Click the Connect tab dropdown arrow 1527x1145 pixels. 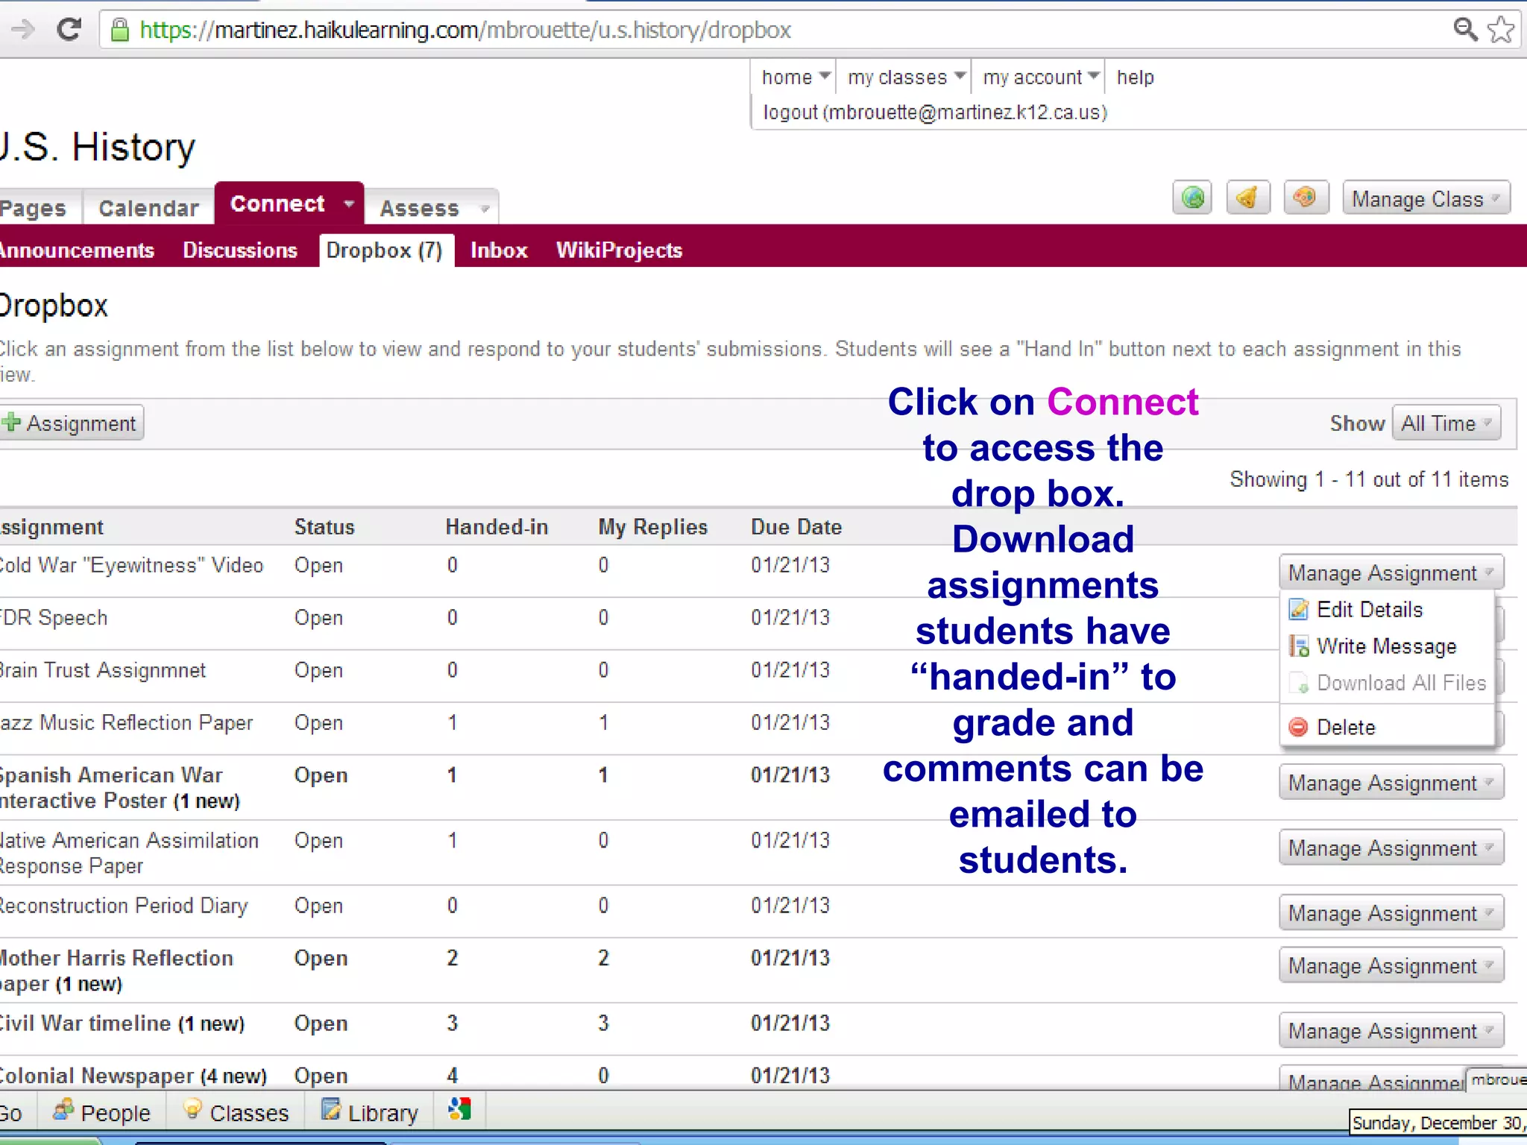click(348, 204)
